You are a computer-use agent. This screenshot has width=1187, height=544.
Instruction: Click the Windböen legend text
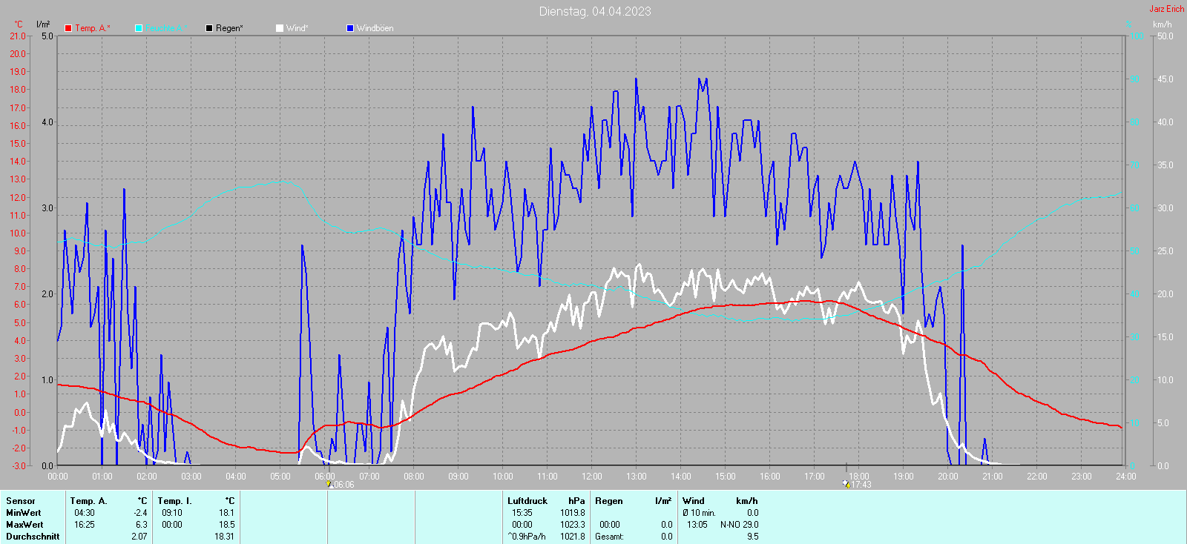375,28
